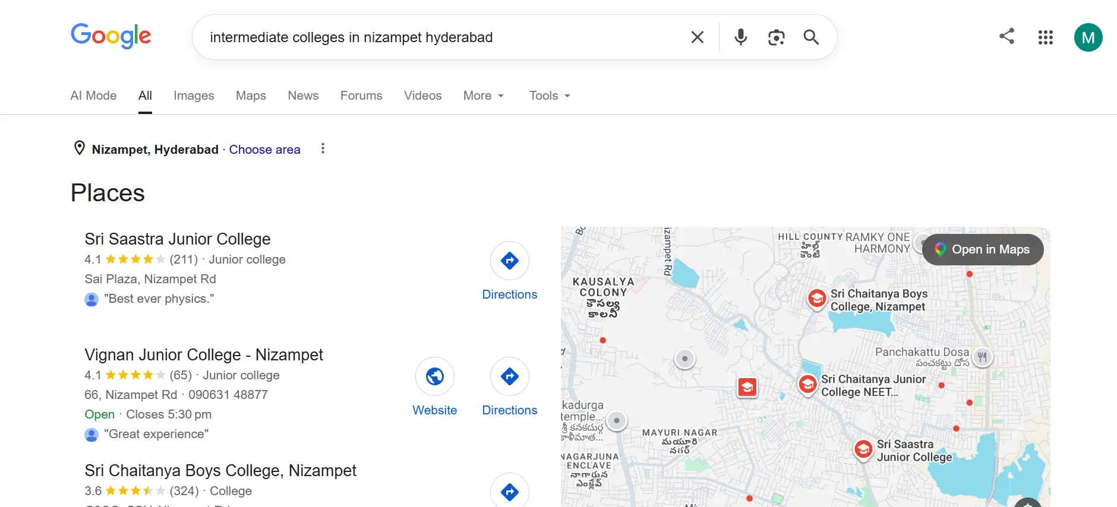The height and width of the screenshot is (507, 1117).
Task: Click the Website globe icon for Vignan Junior College
Action: [x=435, y=376]
